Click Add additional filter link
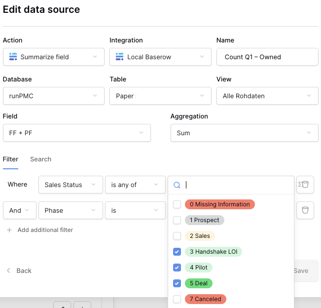The height and width of the screenshot is (308, 321). tap(45, 230)
